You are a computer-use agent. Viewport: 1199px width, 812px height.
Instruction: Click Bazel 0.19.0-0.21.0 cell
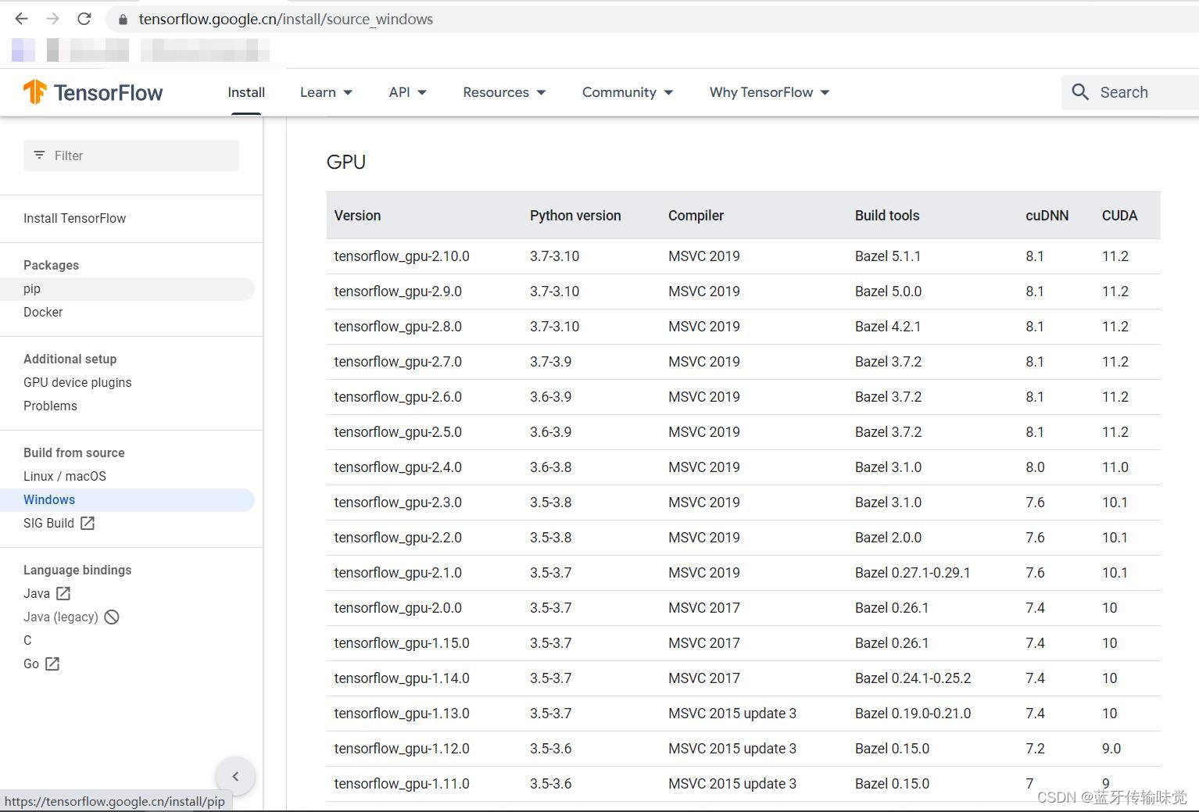(x=913, y=714)
